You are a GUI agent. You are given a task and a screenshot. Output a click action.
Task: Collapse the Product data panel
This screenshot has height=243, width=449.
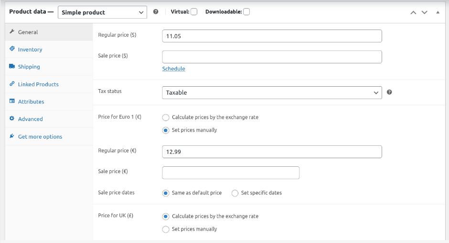[438, 12]
